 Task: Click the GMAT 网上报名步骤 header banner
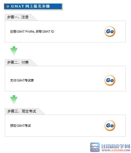[33, 6]
